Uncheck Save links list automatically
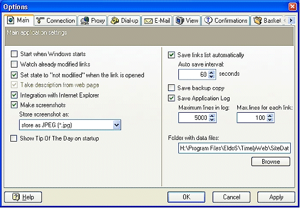 point(171,55)
